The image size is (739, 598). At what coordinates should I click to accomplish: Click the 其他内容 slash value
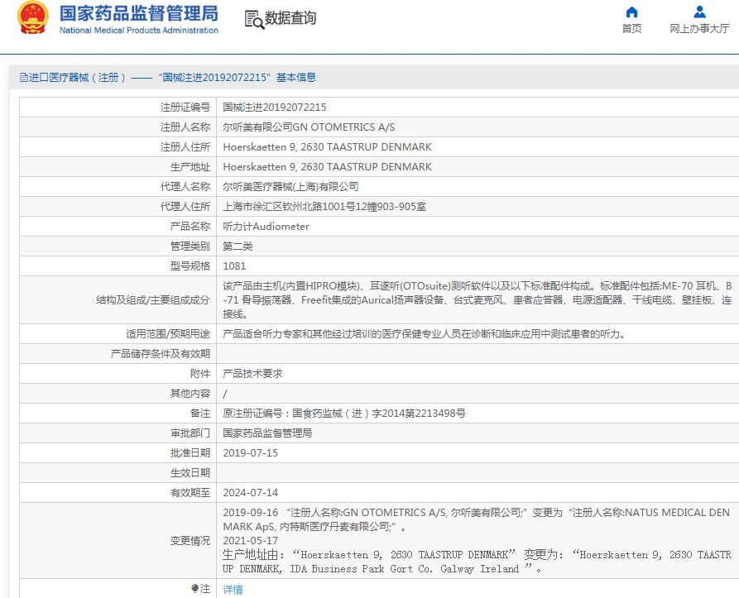tap(225, 394)
